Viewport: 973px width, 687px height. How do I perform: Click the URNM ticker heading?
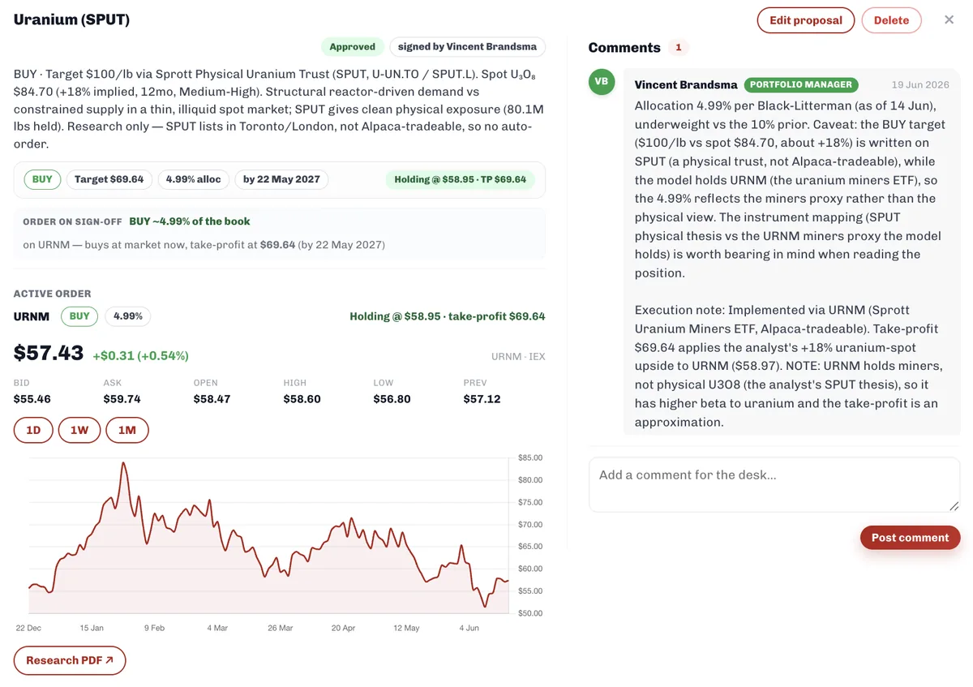[32, 316]
